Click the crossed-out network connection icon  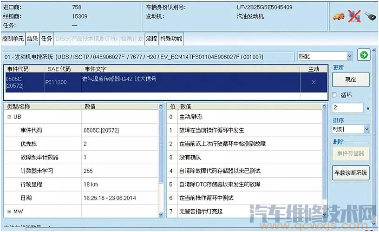[354, 16]
